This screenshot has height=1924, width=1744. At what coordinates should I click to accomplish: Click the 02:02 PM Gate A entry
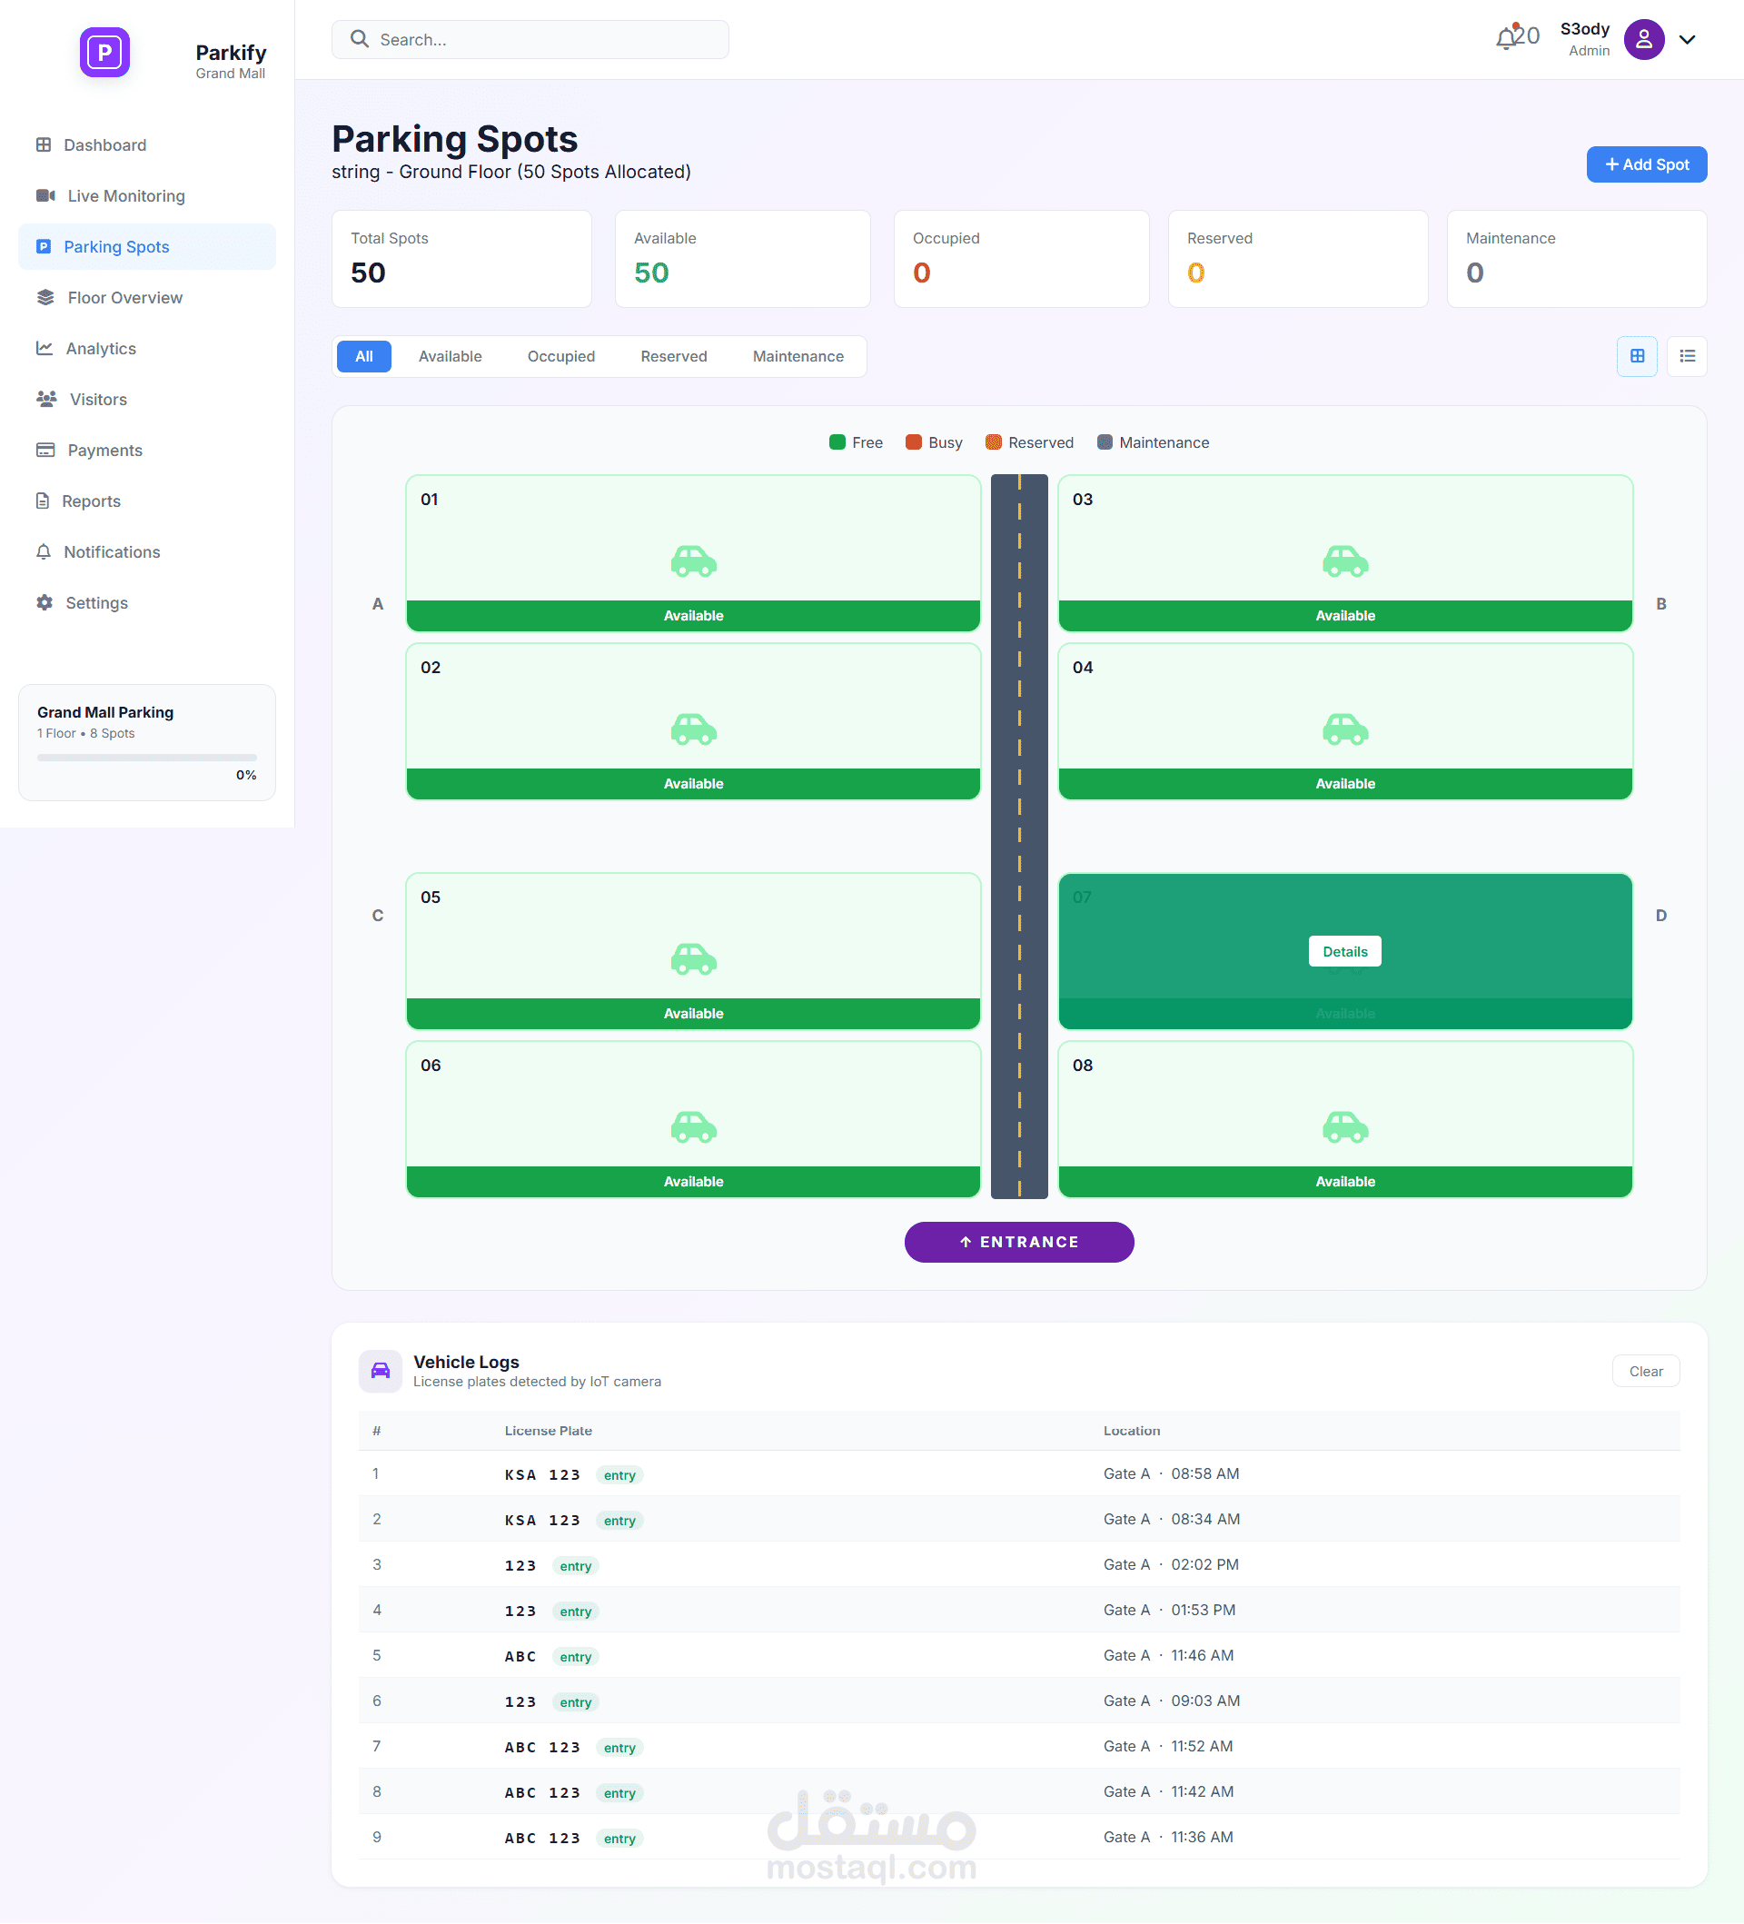[1171, 1564]
